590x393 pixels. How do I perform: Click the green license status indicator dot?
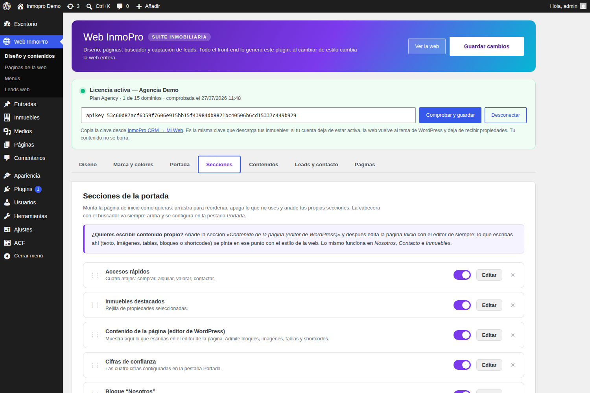click(x=83, y=91)
